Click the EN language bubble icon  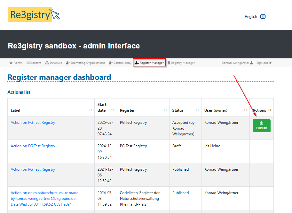click(263, 17)
